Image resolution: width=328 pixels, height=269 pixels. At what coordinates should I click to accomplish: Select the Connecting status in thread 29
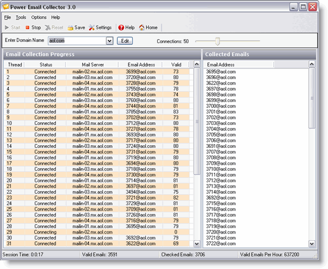point(45,232)
